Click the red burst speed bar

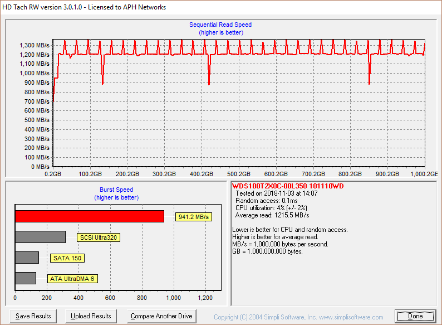[x=89, y=216]
